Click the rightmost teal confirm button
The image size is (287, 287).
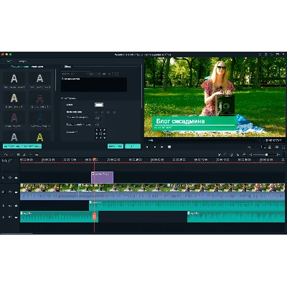tap(133, 146)
